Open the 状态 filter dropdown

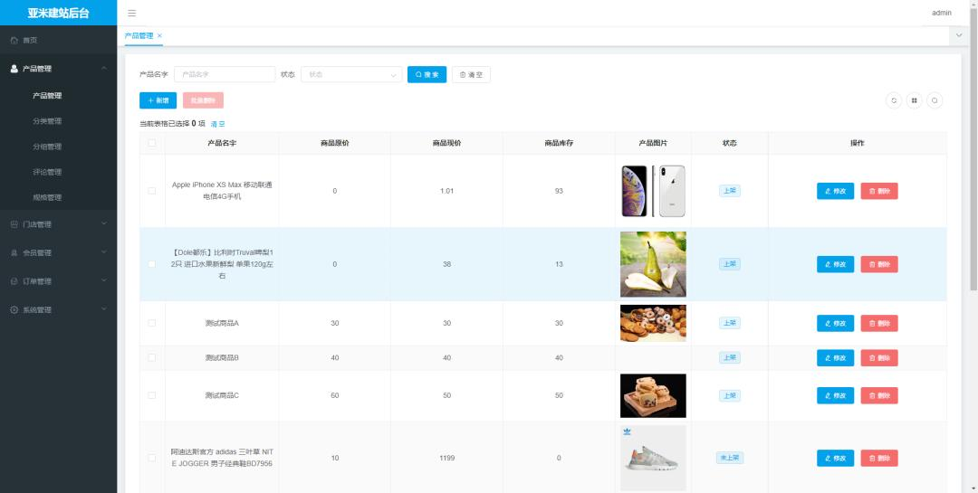point(351,74)
